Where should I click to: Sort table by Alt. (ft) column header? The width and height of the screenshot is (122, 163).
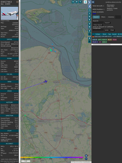(120, 34)
